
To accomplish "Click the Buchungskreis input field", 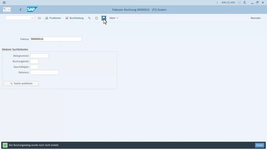I will click(34, 61).
